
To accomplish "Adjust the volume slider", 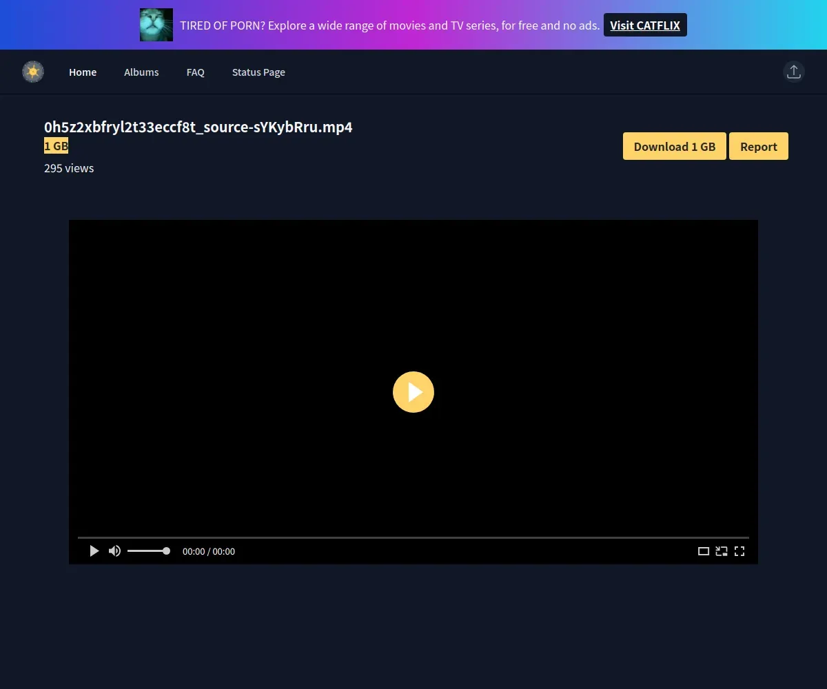I will pyautogui.click(x=149, y=551).
